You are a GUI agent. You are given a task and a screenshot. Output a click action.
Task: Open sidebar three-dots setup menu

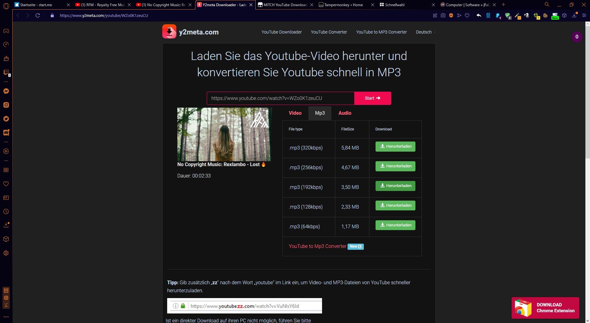tap(6, 317)
